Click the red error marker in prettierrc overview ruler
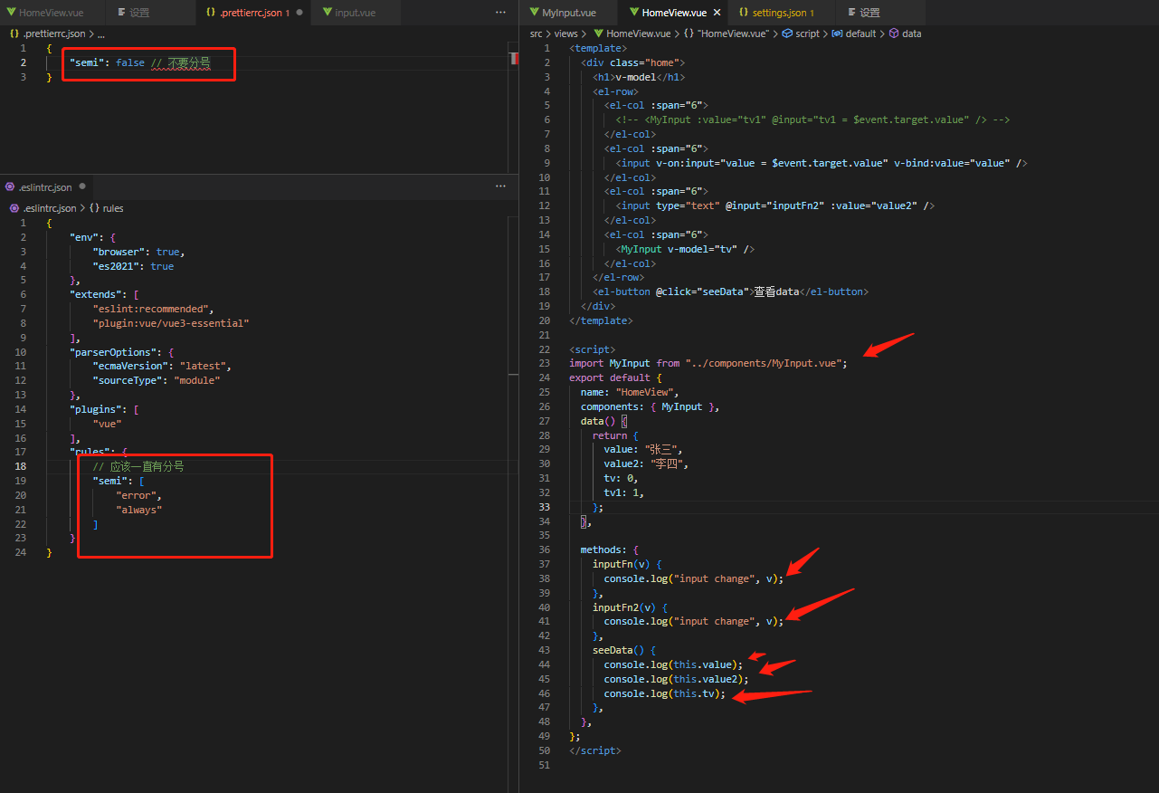1159x793 pixels. point(515,58)
